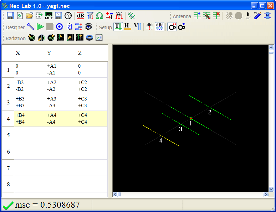
Task: Click the Y column header
Action: 49,53
